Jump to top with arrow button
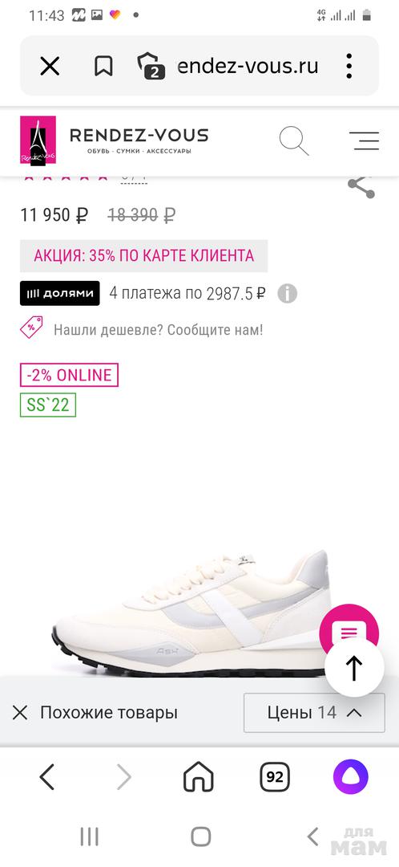Viewport: 399px width, 867px height. pos(354,667)
